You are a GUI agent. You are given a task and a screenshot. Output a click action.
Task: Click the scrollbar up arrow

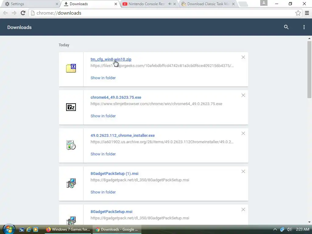[309, 38]
